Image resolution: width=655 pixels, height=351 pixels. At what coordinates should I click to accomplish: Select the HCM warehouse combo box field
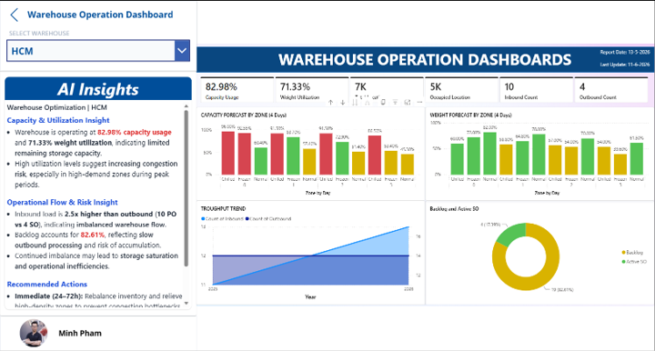coord(98,51)
